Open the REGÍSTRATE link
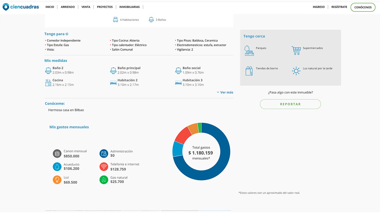This screenshot has width=380, height=213. pyautogui.click(x=339, y=7)
